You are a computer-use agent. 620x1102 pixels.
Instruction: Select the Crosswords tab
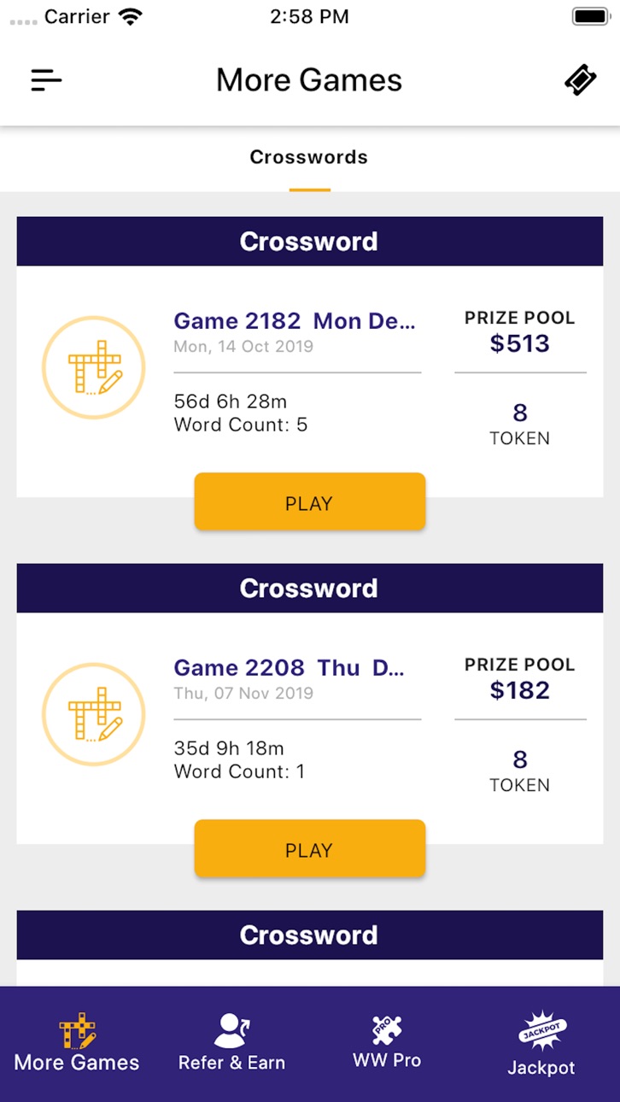coord(309,157)
